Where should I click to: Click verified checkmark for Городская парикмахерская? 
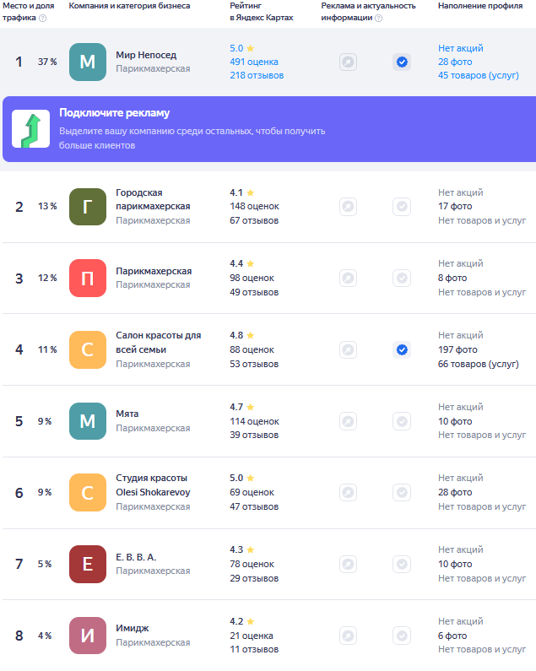point(402,207)
